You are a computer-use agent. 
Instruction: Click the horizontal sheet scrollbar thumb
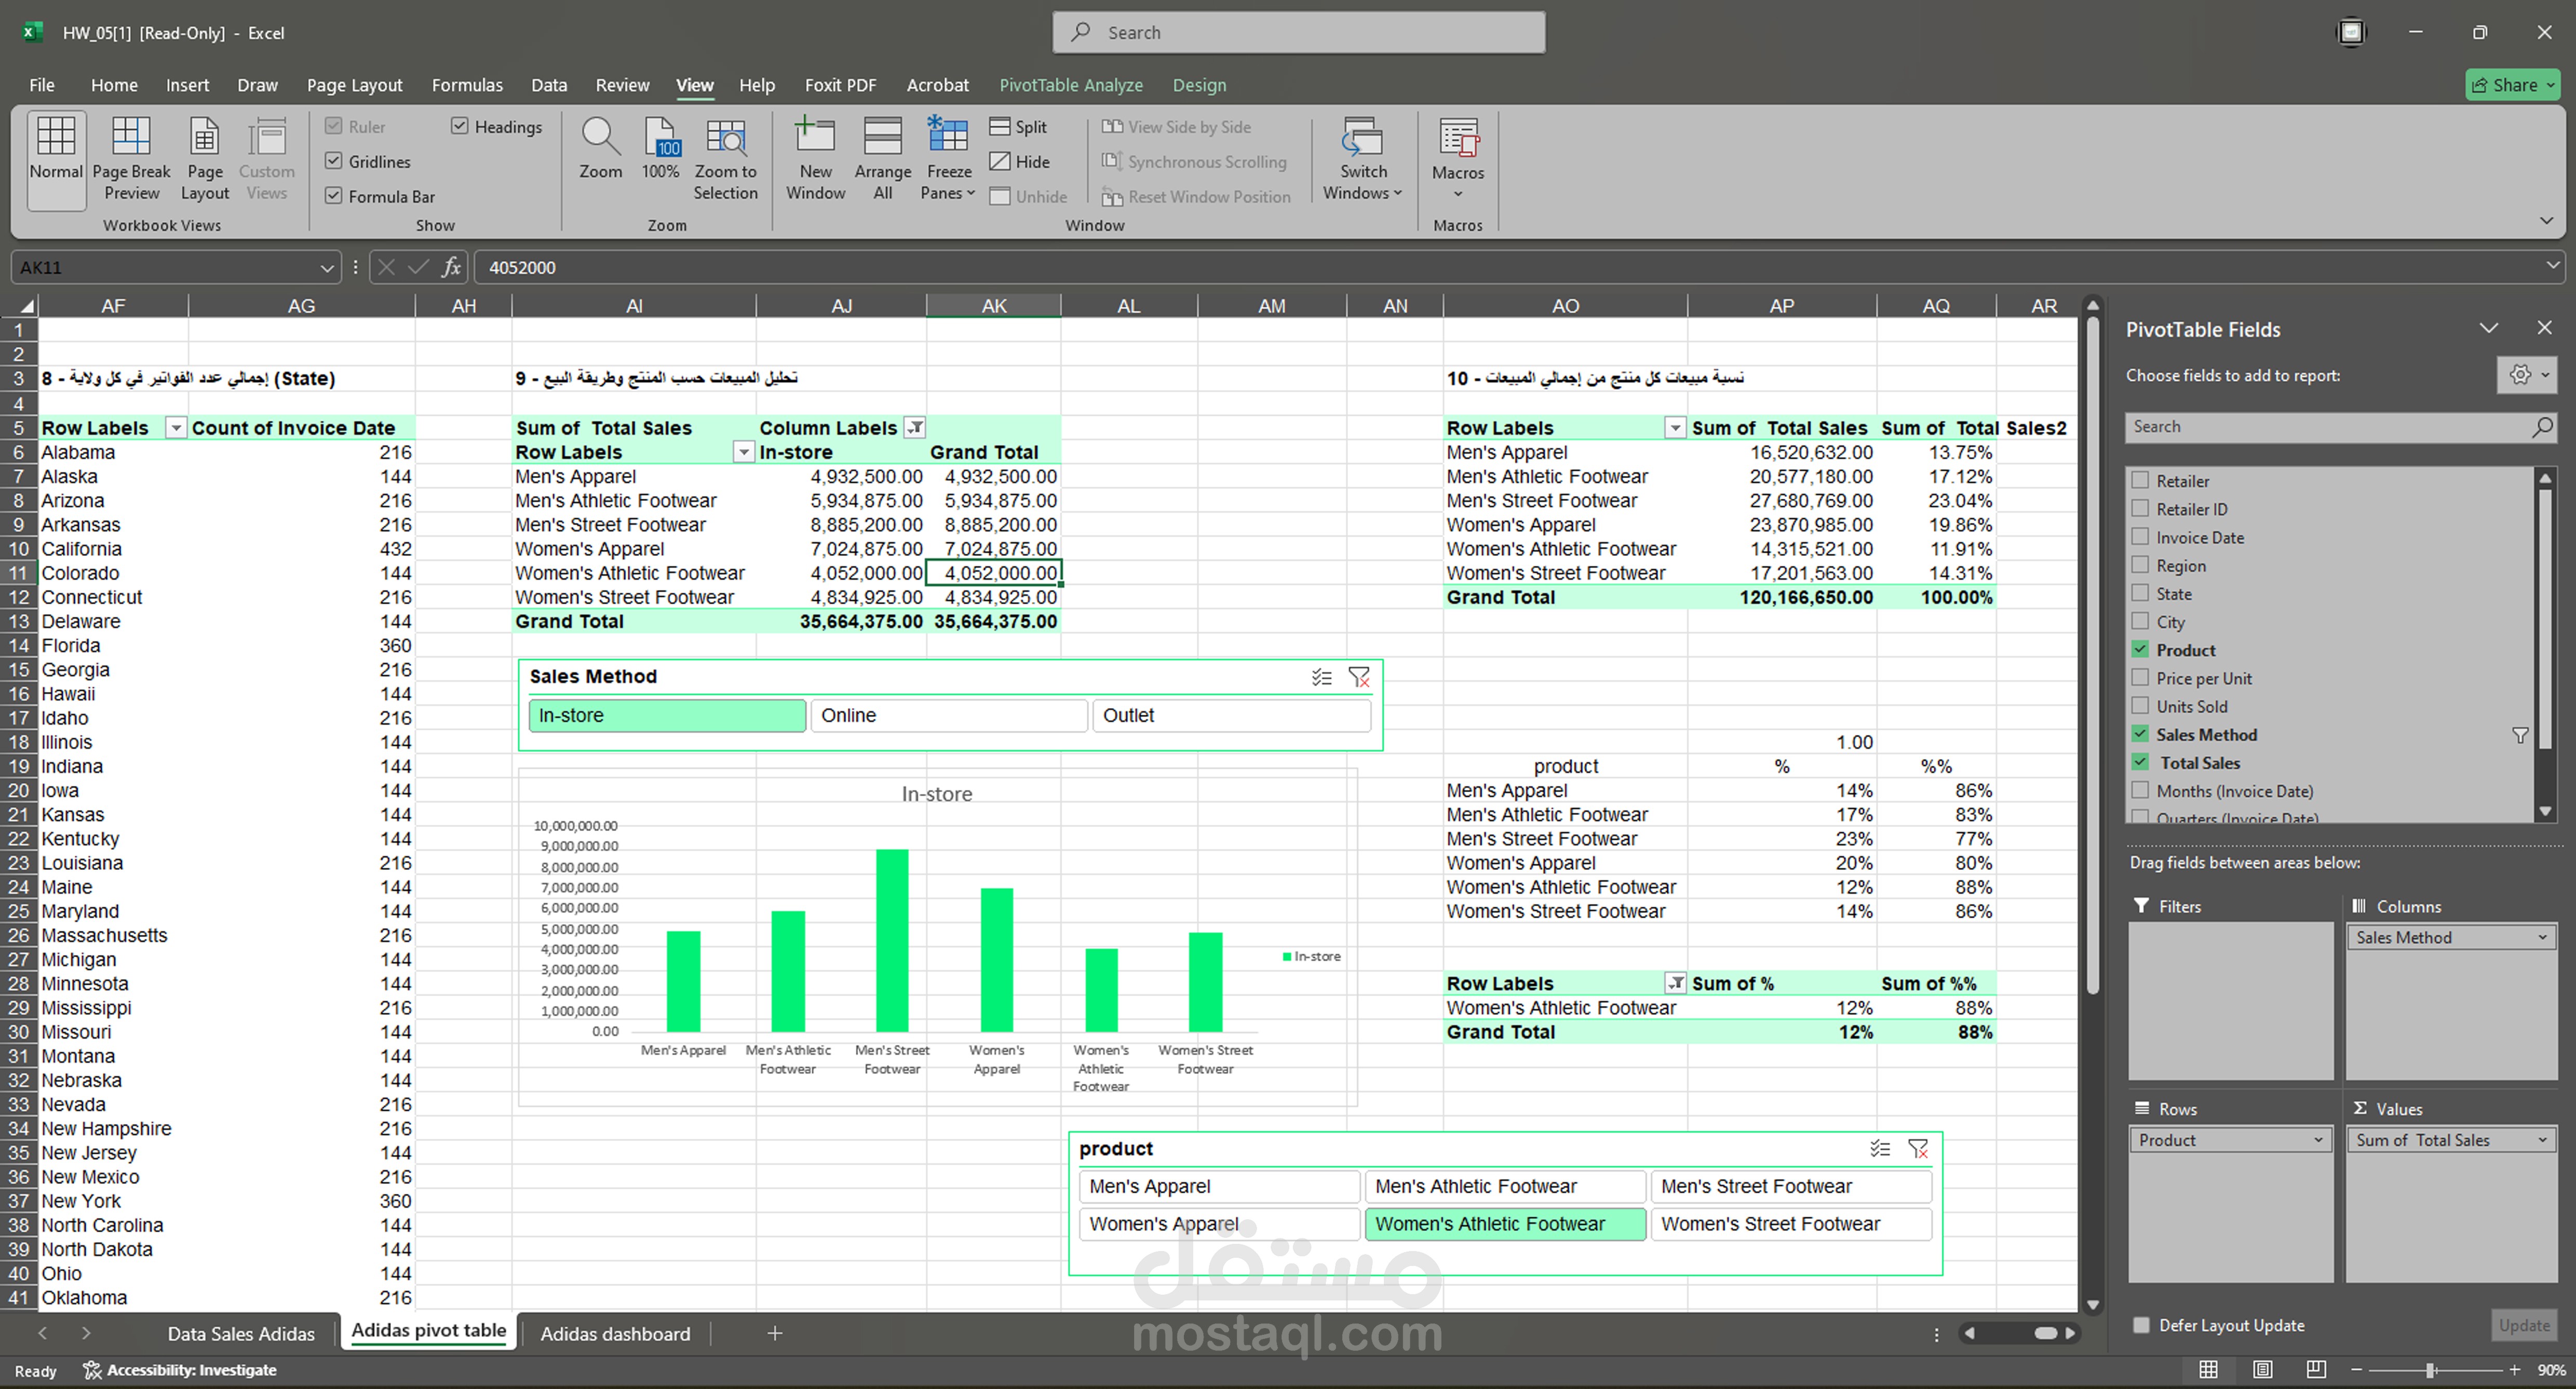pyautogui.click(x=2046, y=1333)
